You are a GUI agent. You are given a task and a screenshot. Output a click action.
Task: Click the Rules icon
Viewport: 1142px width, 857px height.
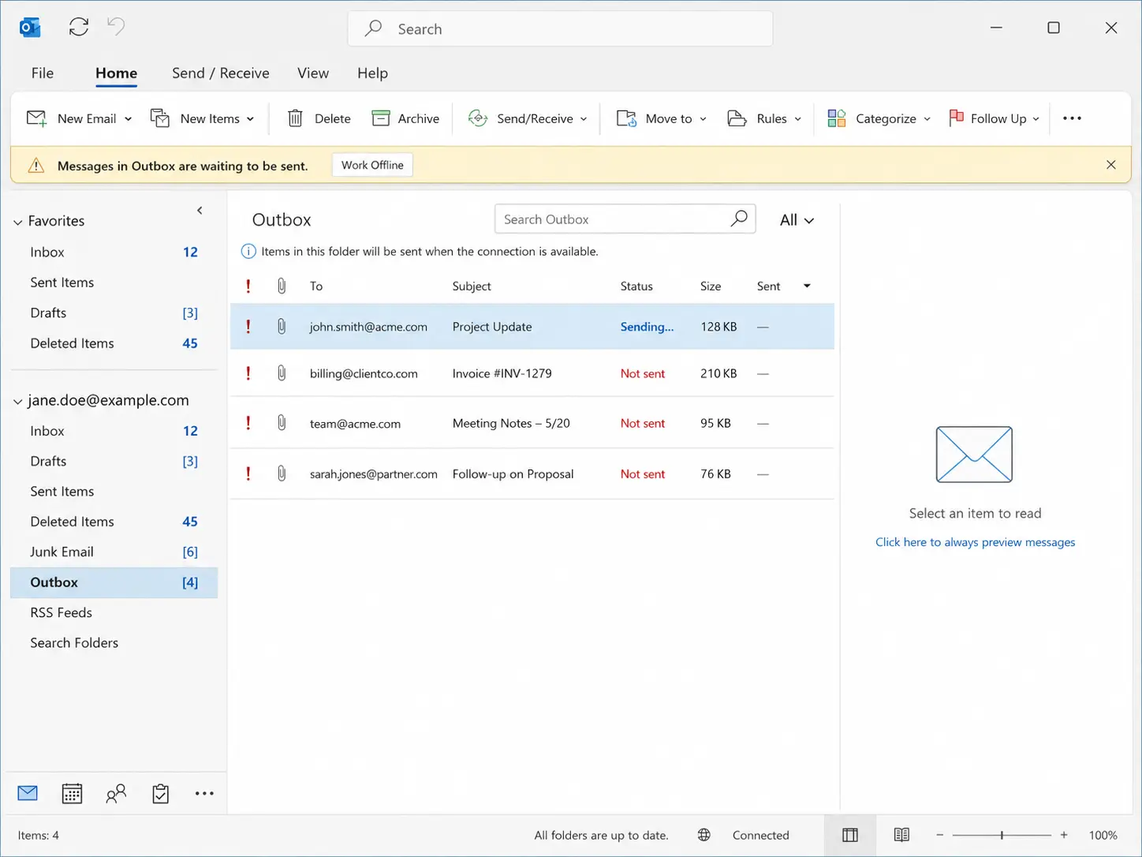(737, 118)
